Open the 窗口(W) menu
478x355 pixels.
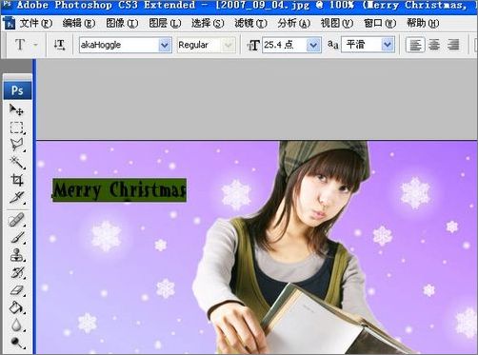pyautogui.click(x=380, y=24)
